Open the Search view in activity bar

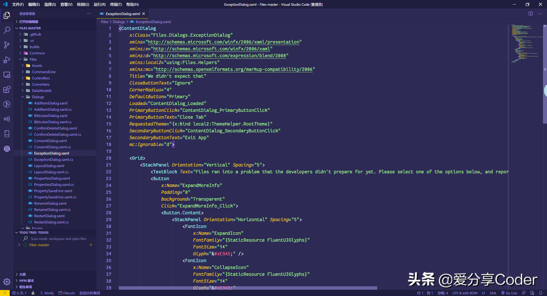[7, 30]
